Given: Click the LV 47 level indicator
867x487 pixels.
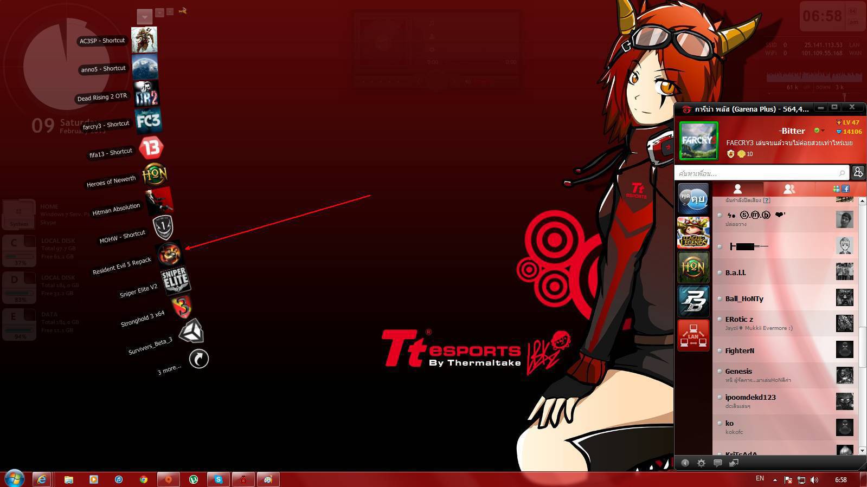Looking at the screenshot, I should click(x=848, y=122).
